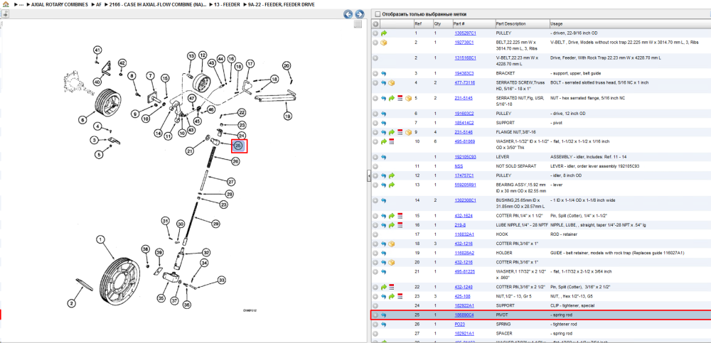Collapse the side panel using the splitter arrow handle
This screenshot has height=343, width=711.
click(368, 177)
